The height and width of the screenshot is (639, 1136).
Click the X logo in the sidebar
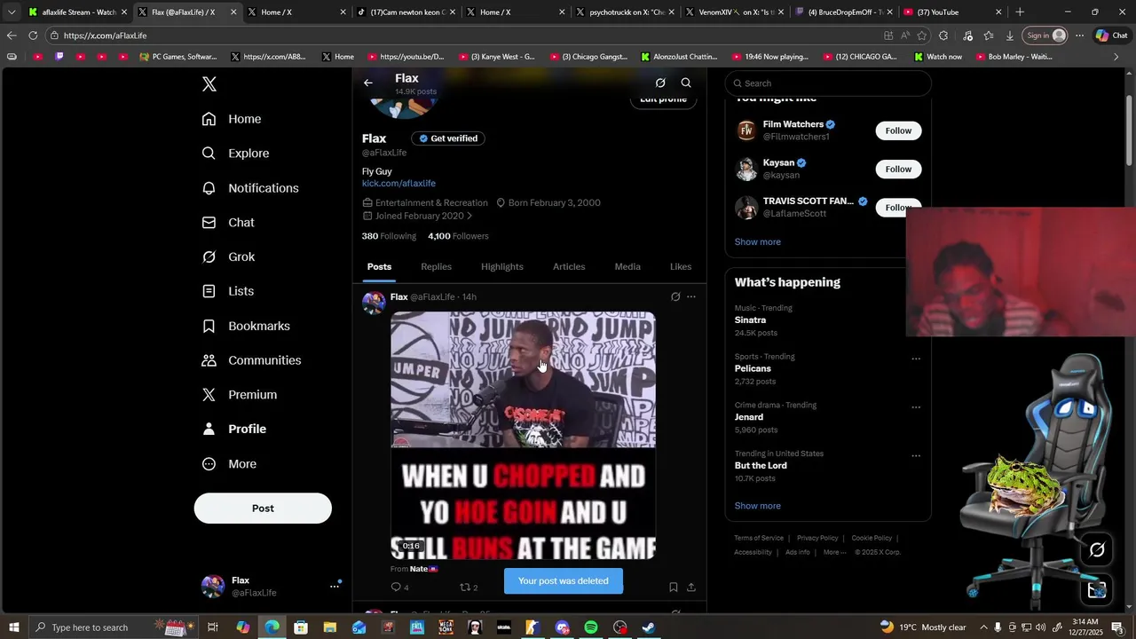[209, 84]
